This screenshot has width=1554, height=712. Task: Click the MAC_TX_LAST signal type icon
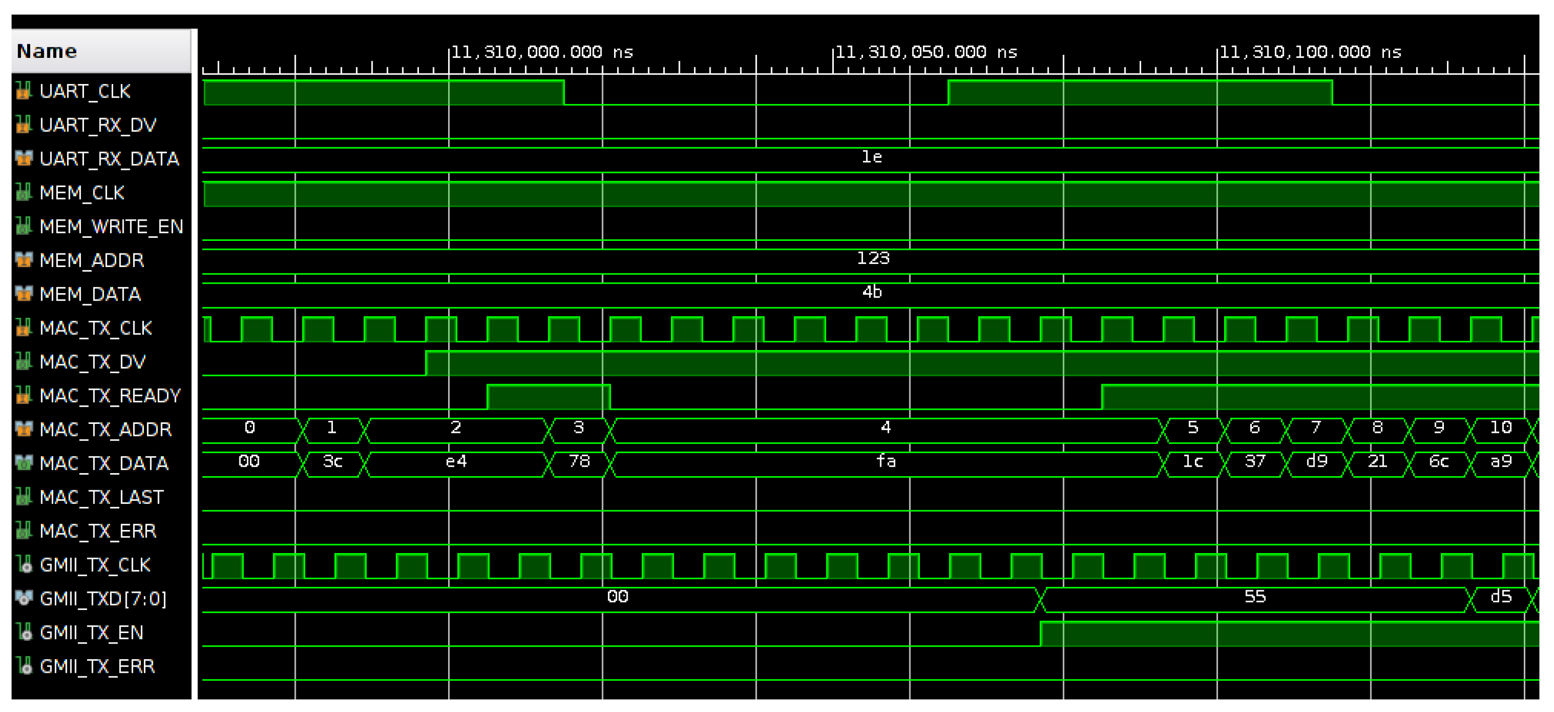click(x=24, y=497)
